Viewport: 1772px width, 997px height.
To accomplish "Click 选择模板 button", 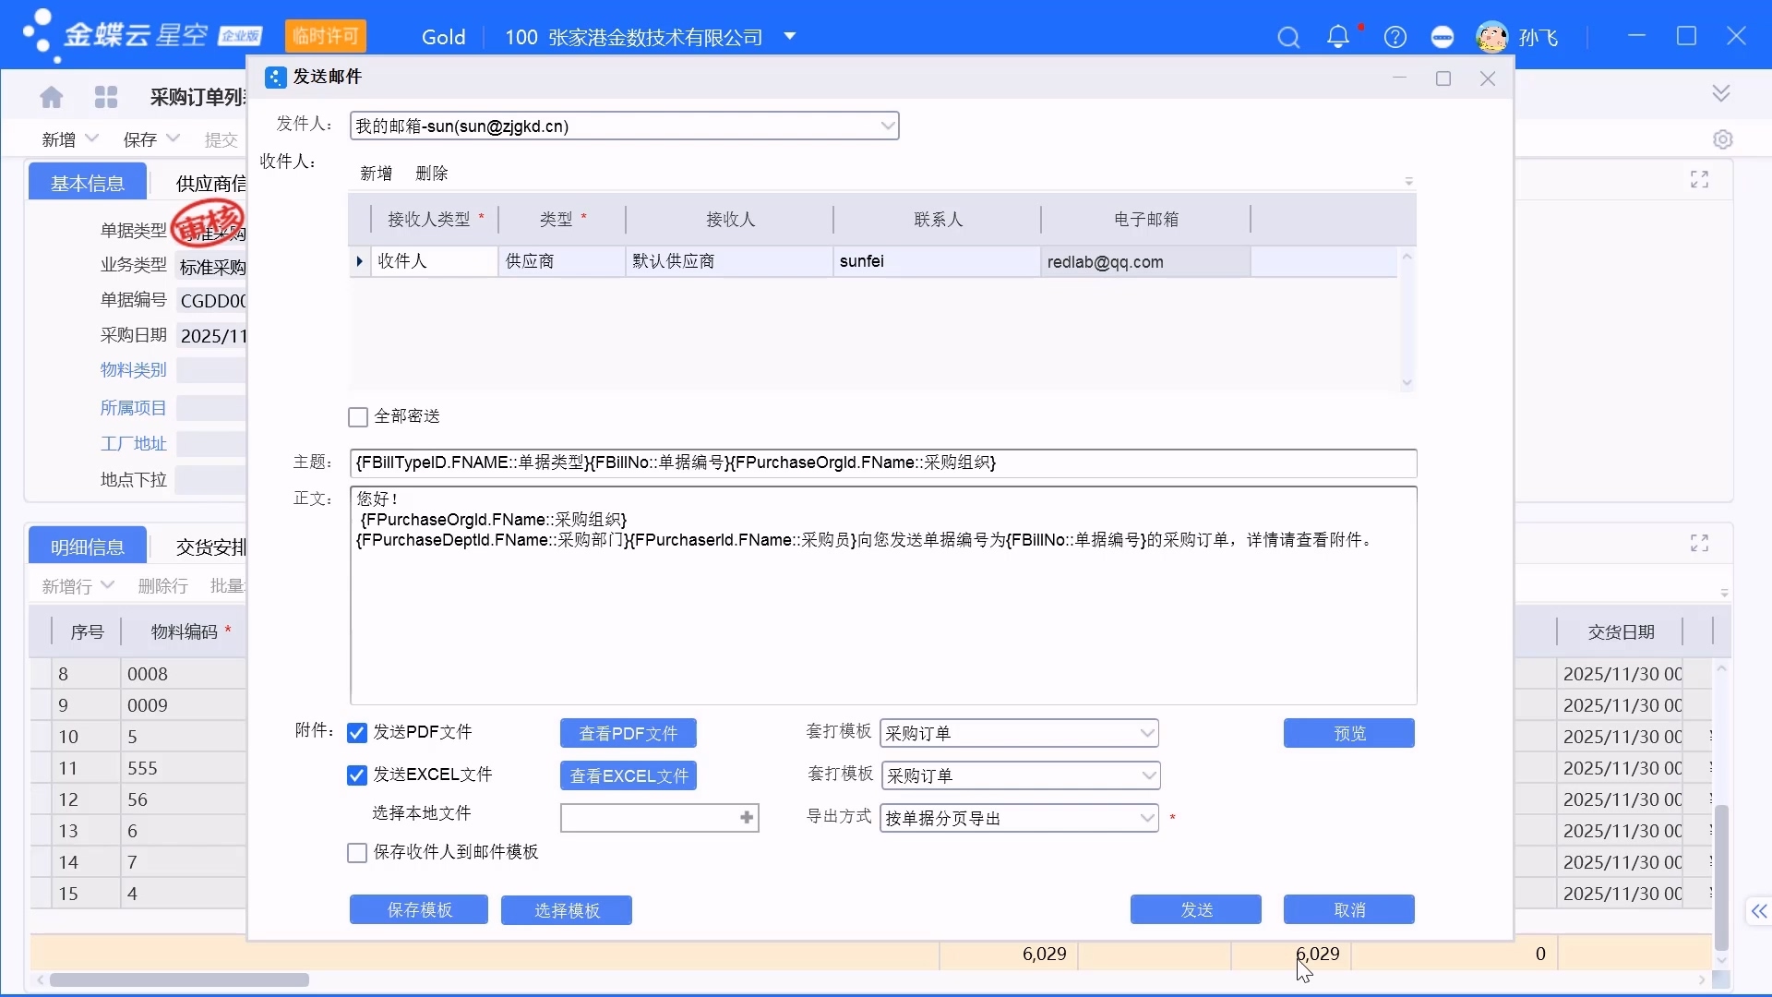I will click(x=567, y=910).
